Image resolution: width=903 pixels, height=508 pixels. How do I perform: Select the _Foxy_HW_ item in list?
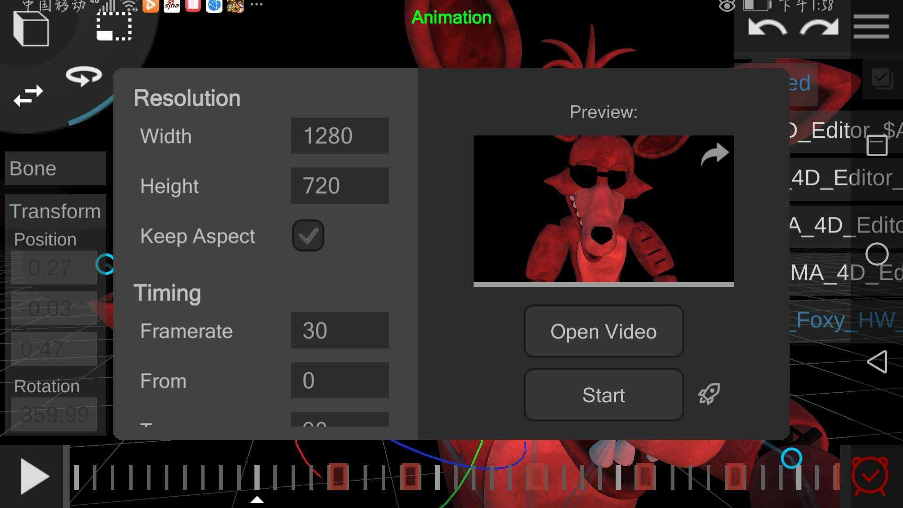[x=847, y=320]
